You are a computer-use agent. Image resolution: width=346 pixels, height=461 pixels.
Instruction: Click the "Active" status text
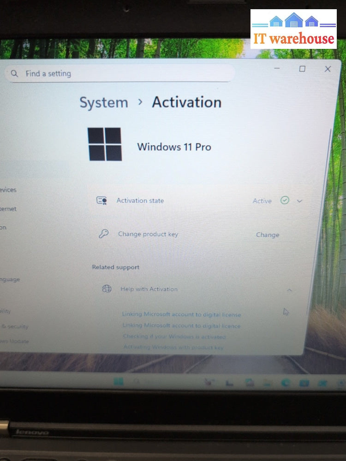pos(262,201)
